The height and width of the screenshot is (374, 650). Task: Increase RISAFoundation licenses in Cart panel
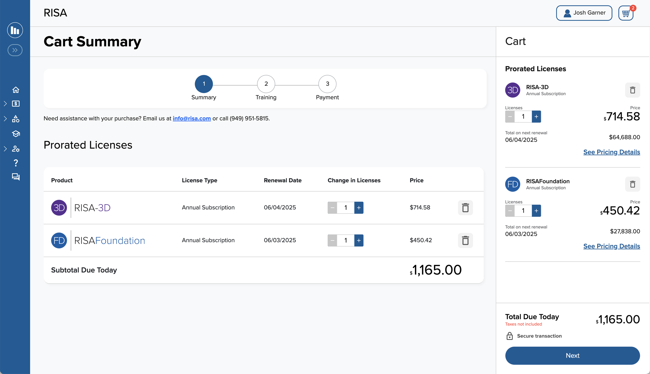(536, 211)
